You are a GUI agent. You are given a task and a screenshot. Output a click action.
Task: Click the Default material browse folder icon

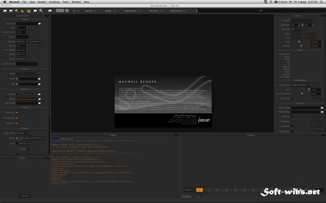[40, 99]
